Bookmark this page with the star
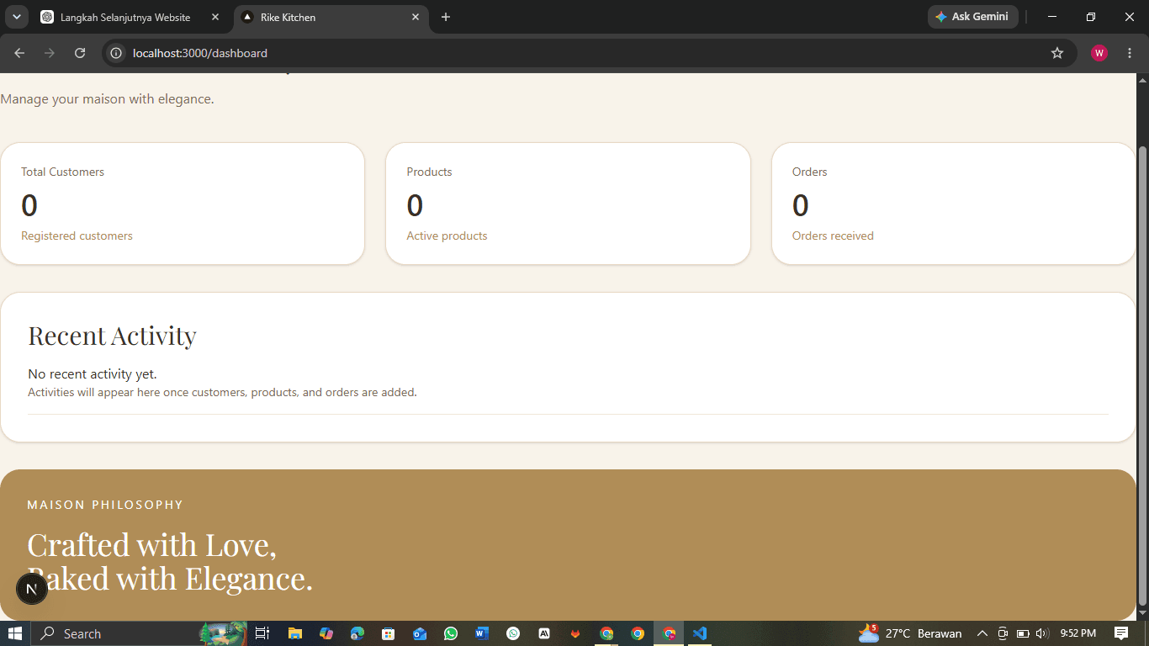The height and width of the screenshot is (646, 1149). click(x=1057, y=53)
